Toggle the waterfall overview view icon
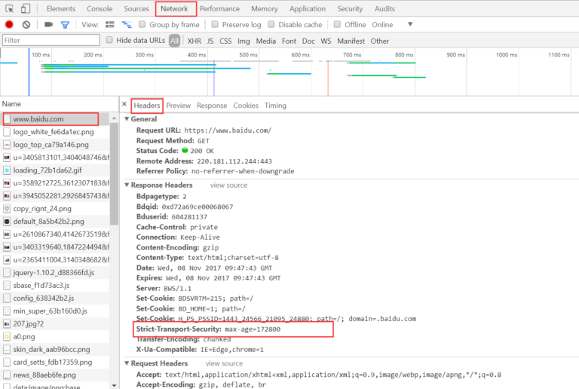Screen dimensions: 579x389 point(127,25)
